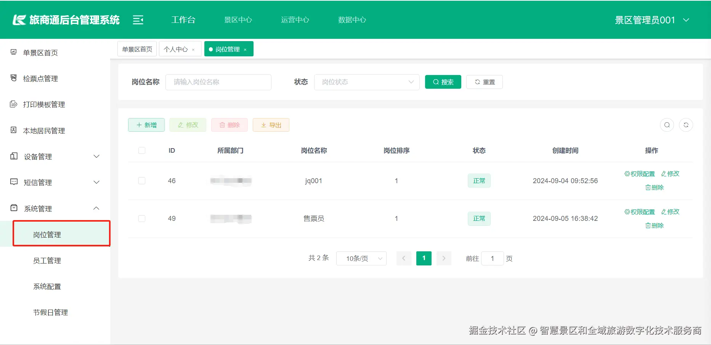Click the 本地居民管理 sidebar icon
The image size is (711, 345).
pyautogui.click(x=14, y=130)
